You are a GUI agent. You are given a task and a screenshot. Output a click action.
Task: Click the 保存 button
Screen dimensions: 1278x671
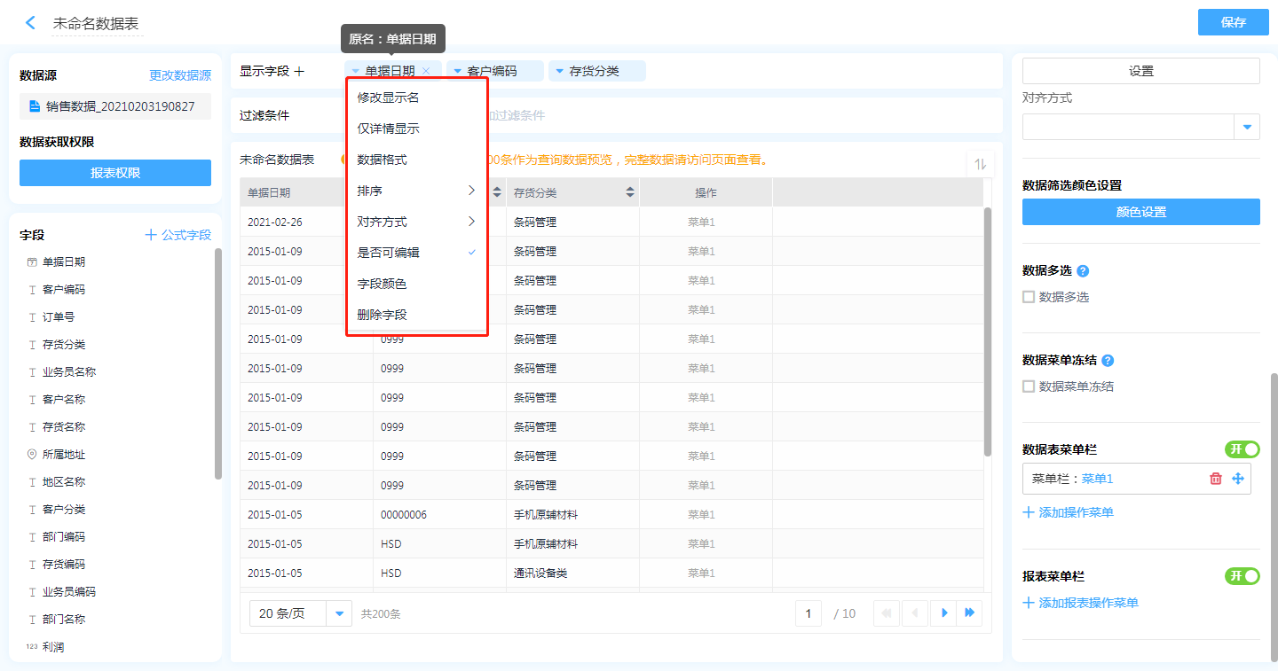coord(1233,22)
